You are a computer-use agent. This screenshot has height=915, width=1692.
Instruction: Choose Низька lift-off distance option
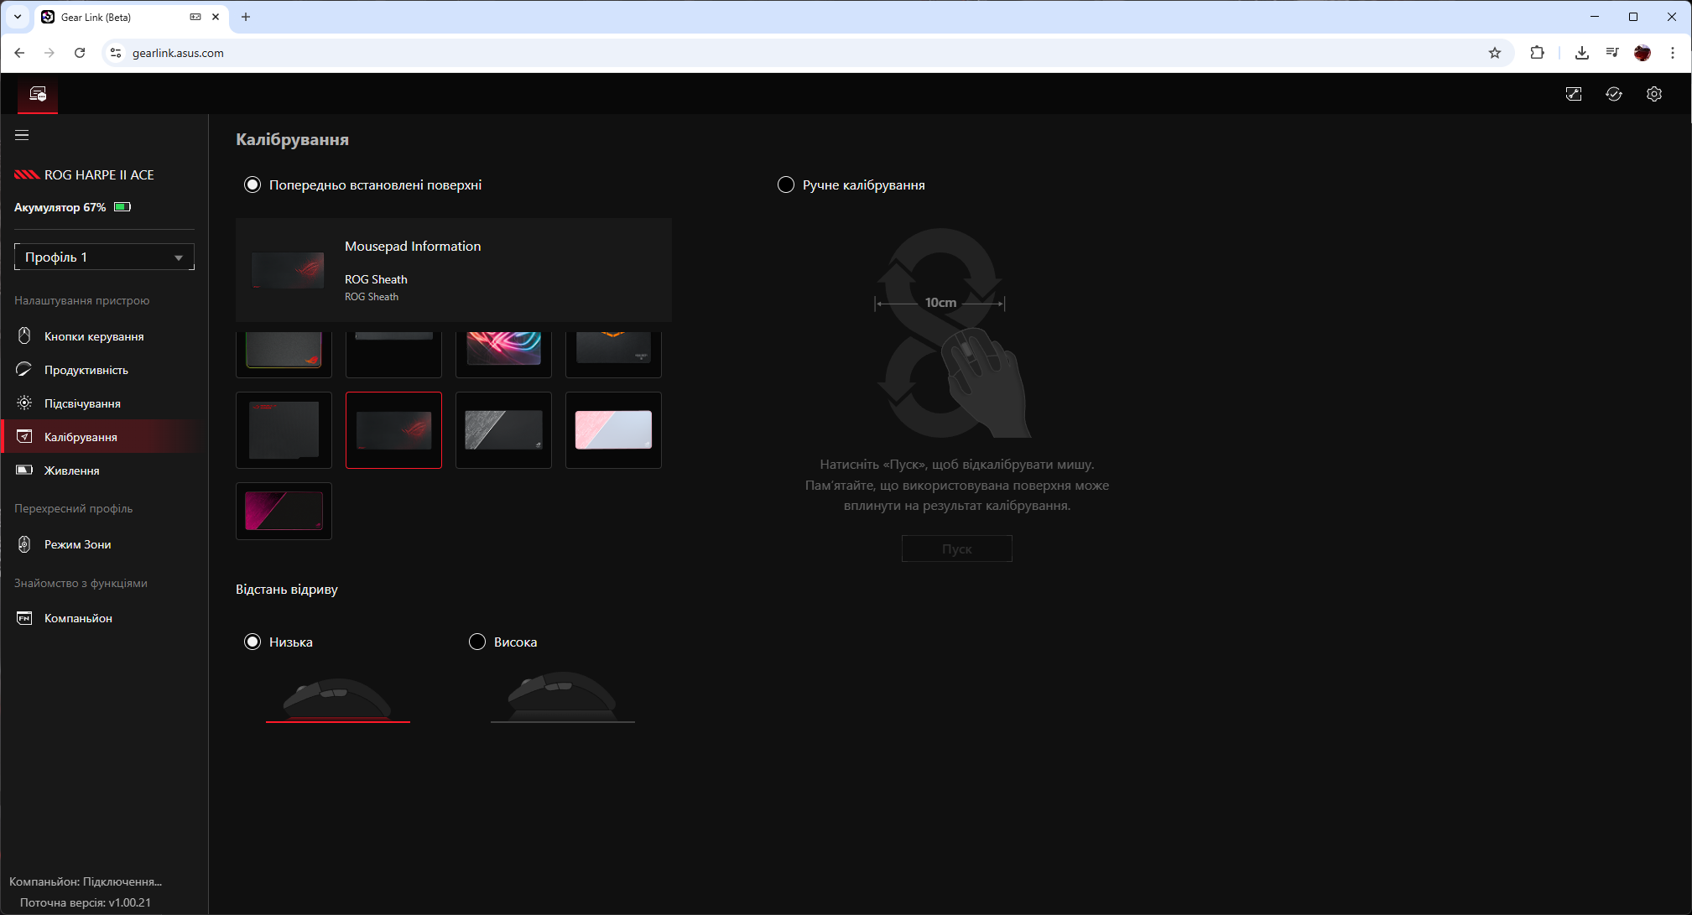click(x=252, y=642)
